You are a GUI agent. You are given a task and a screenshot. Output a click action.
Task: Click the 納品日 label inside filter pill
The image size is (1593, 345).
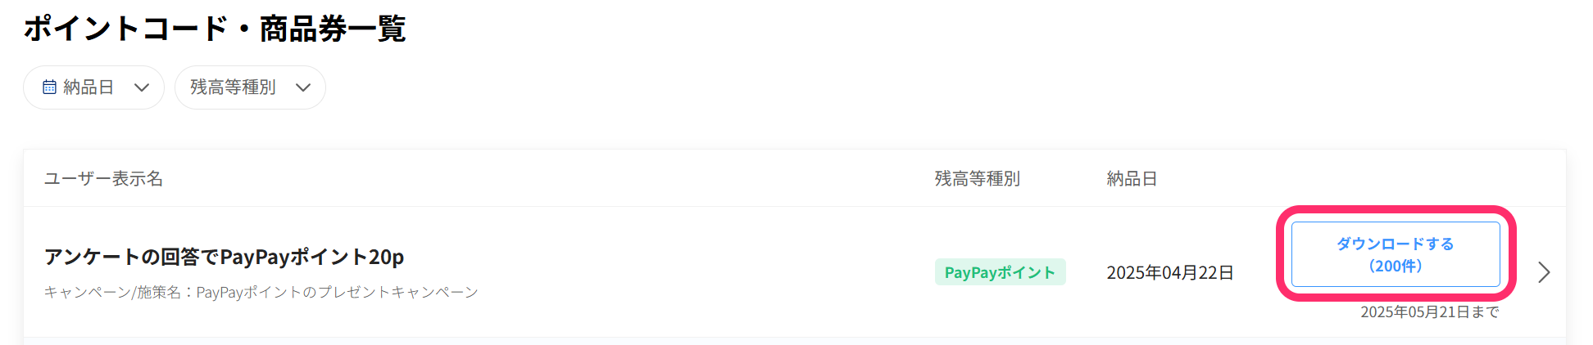pos(88,87)
